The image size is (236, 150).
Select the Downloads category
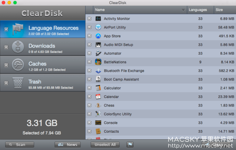click(43, 47)
